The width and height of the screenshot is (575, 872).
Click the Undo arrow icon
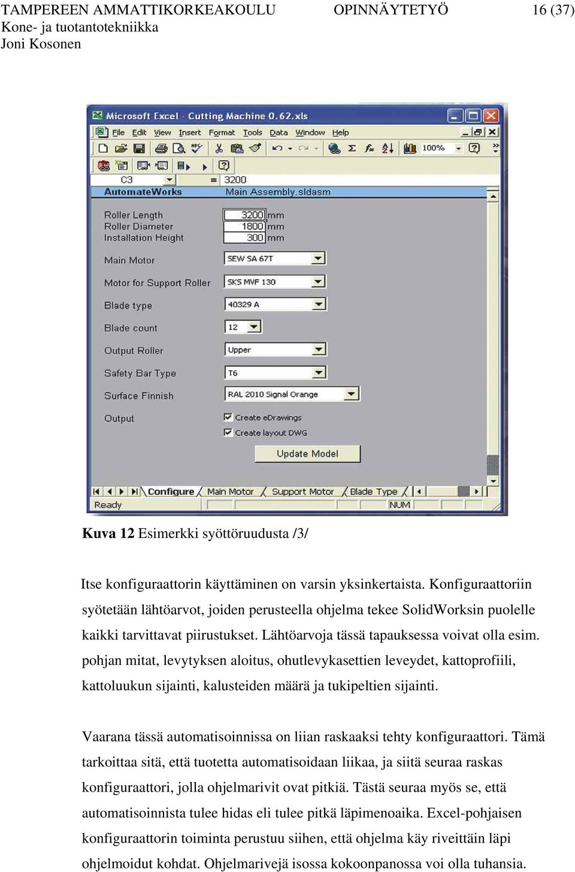tap(277, 149)
